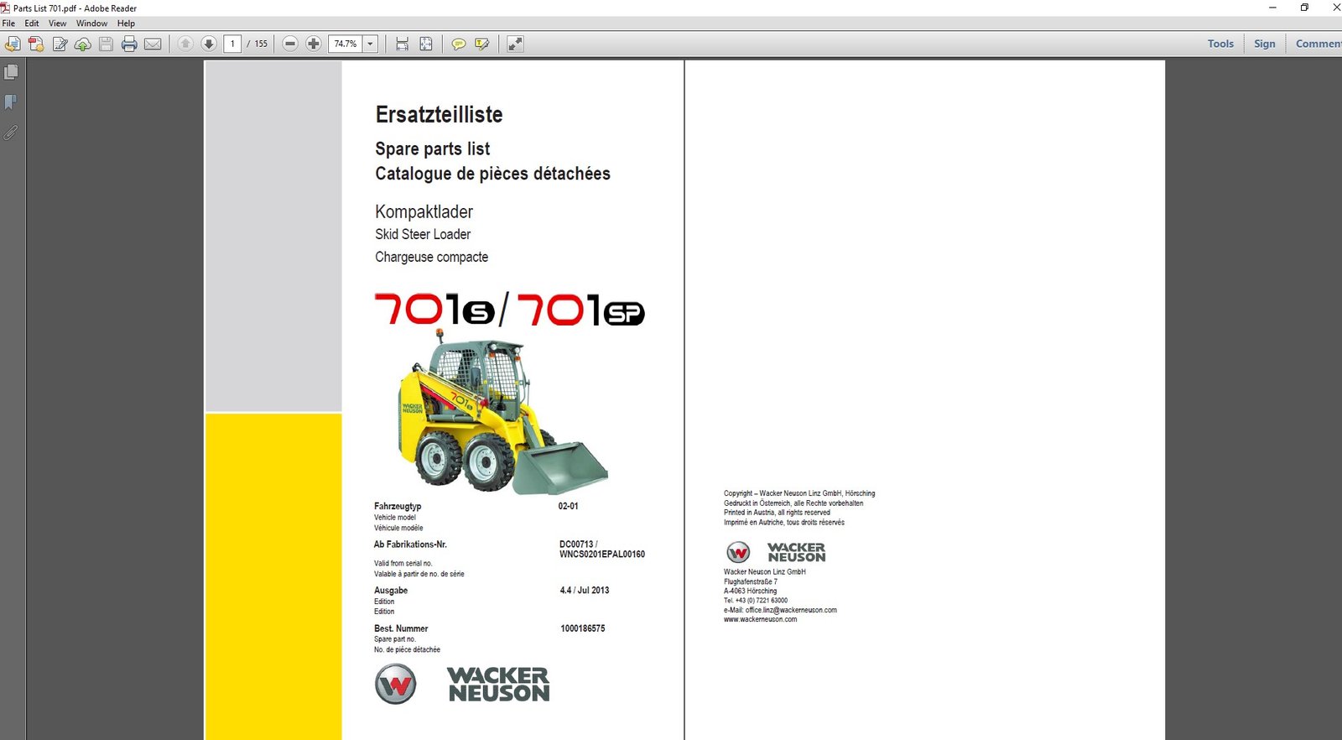Toggle the Attachments paperclip panel
Image resolution: width=1342 pixels, height=740 pixels.
(11, 133)
